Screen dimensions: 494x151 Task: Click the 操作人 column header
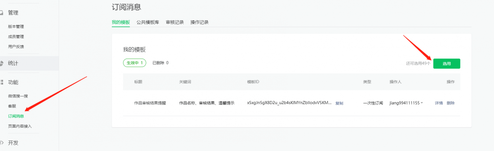[x=396, y=82]
